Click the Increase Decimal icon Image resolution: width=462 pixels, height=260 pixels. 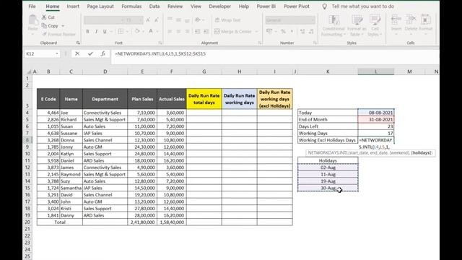pyautogui.click(x=302, y=31)
